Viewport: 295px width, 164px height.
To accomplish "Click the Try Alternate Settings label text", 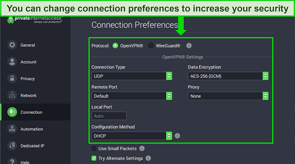I will tap(121, 159).
